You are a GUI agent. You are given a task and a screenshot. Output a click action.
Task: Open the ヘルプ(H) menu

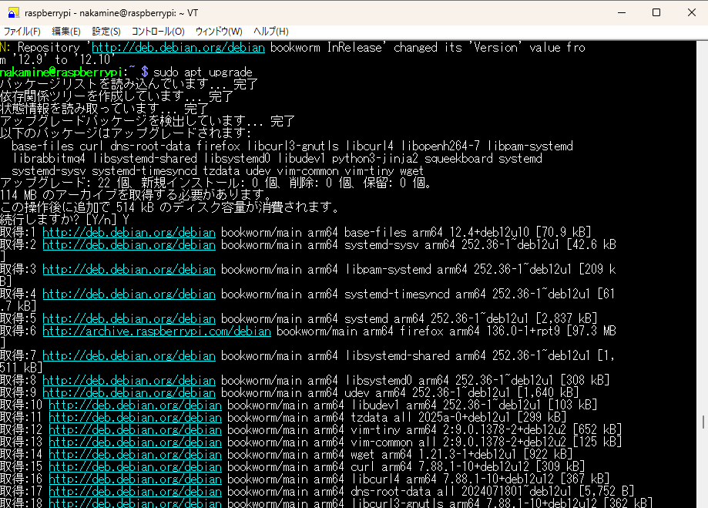coord(271,32)
